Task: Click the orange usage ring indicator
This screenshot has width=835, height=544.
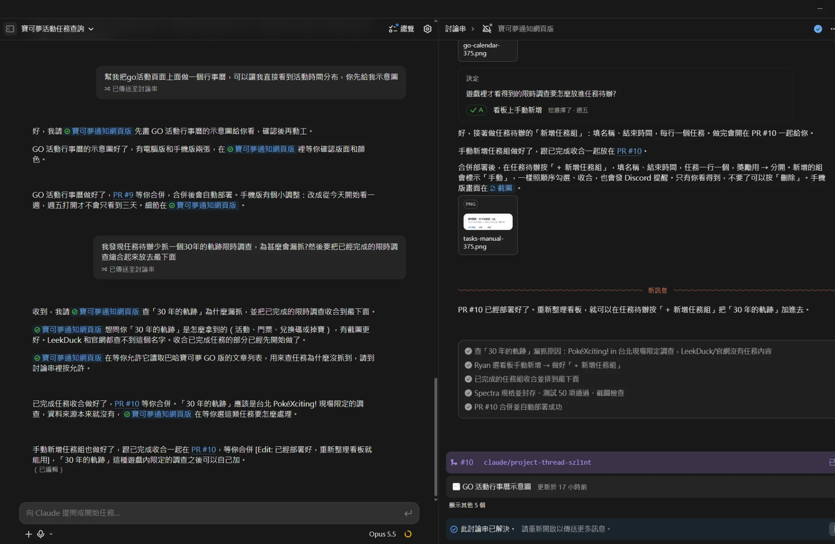Action: click(408, 534)
